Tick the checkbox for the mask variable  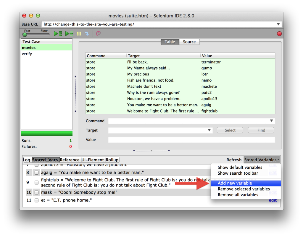pyautogui.click(x=36, y=192)
